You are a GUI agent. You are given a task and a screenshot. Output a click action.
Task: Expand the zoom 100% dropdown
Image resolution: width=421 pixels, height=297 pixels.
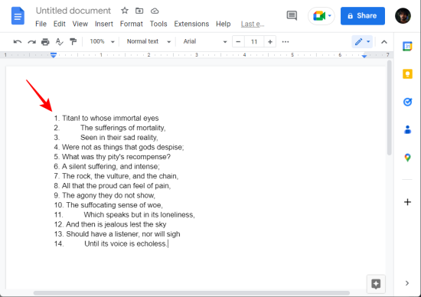pos(102,41)
